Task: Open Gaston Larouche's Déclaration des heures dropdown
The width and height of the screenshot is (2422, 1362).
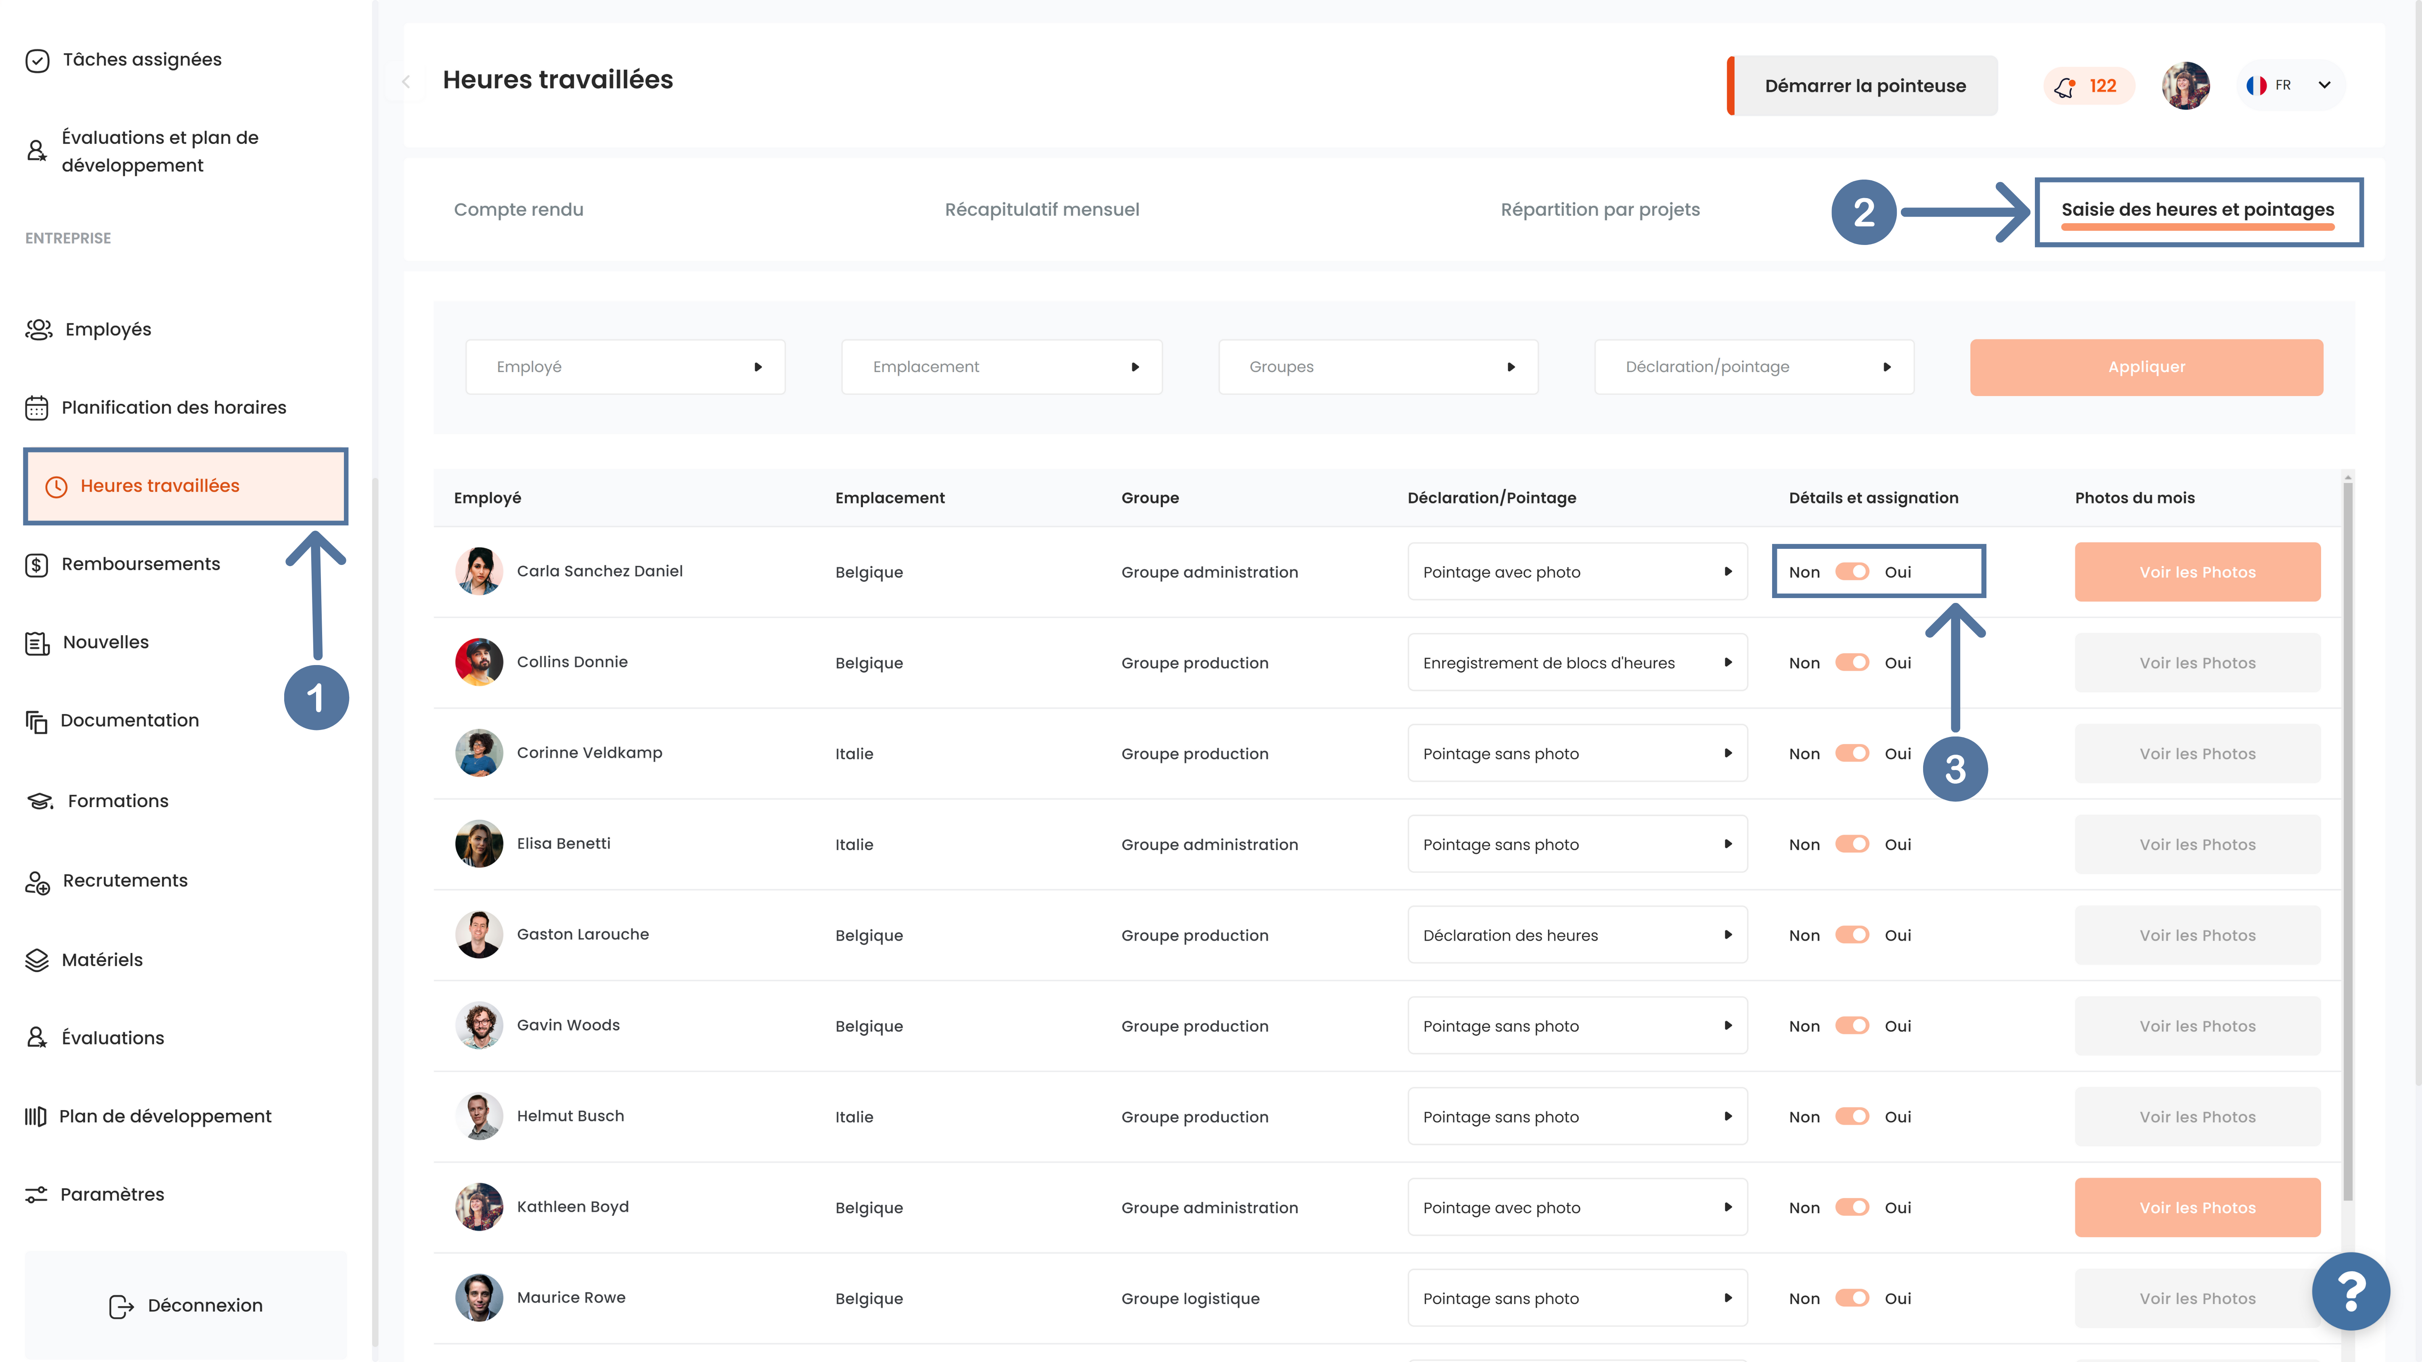Action: coord(1577,934)
